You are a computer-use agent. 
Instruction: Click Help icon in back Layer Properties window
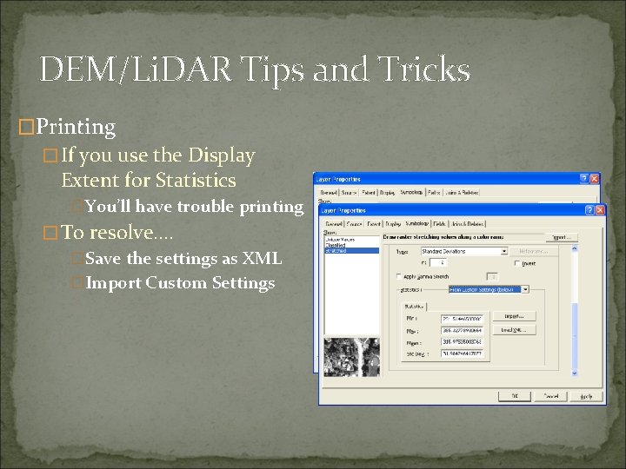coord(583,179)
